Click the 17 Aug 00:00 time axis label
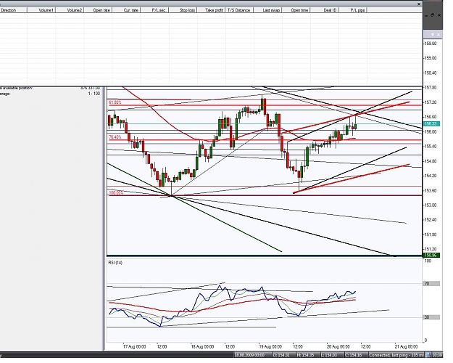 click(x=134, y=346)
